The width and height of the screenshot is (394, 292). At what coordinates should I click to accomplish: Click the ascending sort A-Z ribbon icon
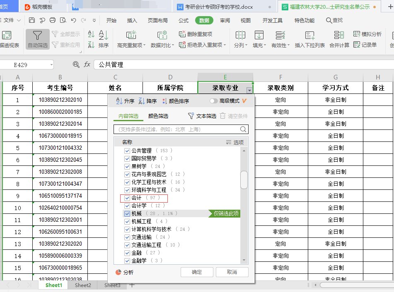[91, 34]
